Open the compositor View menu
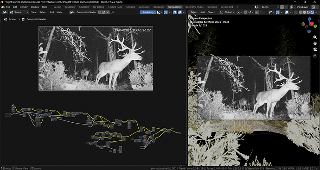320x170 pixels. point(34,12)
